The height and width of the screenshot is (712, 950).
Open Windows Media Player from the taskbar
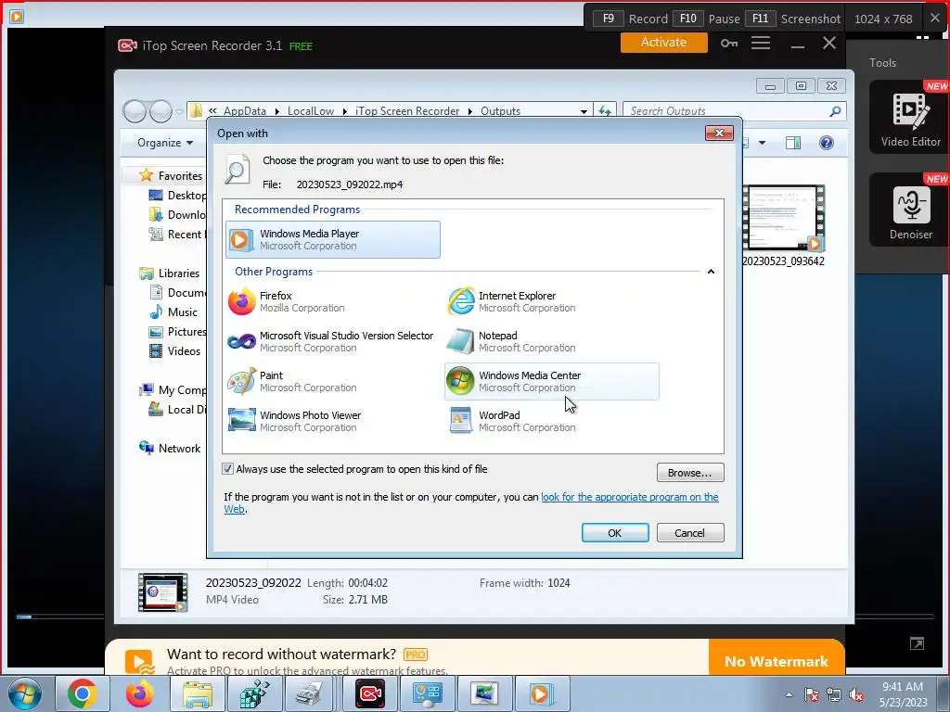pyautogui.click(x=542, y=693)
